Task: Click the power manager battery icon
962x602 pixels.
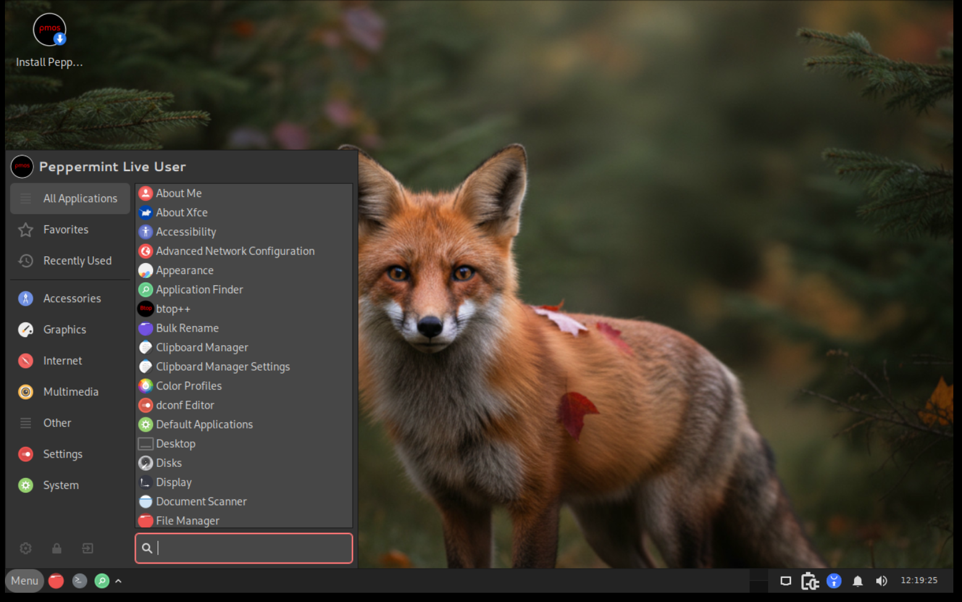Action: coord(809,581)
